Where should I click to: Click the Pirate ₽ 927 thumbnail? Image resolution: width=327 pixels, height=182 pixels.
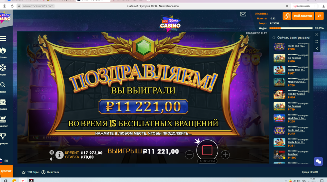point(279,70)
